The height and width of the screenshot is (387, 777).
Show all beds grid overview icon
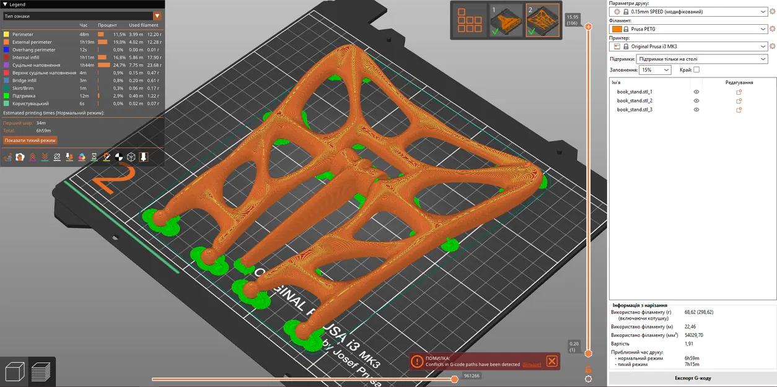(x=468, y=19)
